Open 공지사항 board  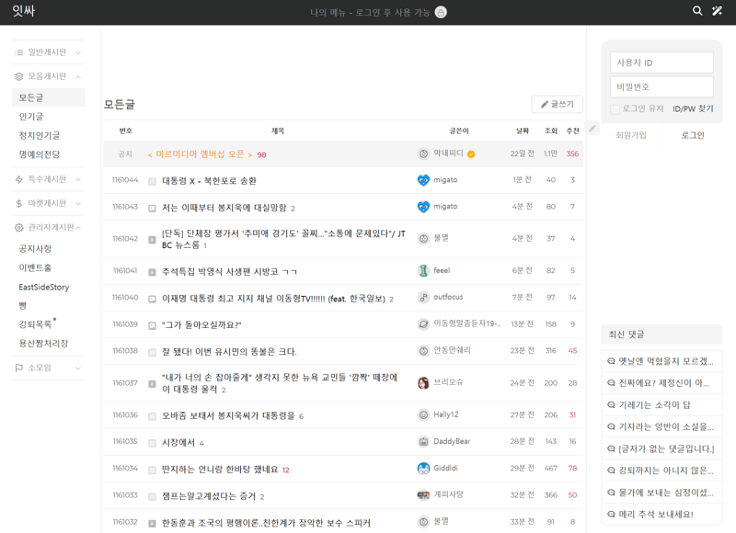click(35, 248)
